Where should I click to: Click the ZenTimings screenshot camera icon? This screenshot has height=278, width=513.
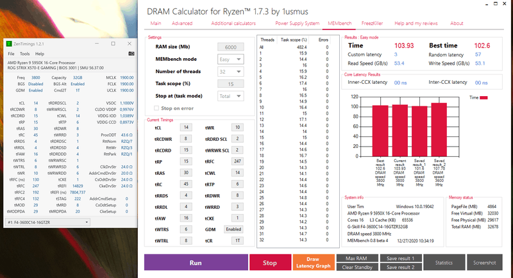[x=131, y=54]
